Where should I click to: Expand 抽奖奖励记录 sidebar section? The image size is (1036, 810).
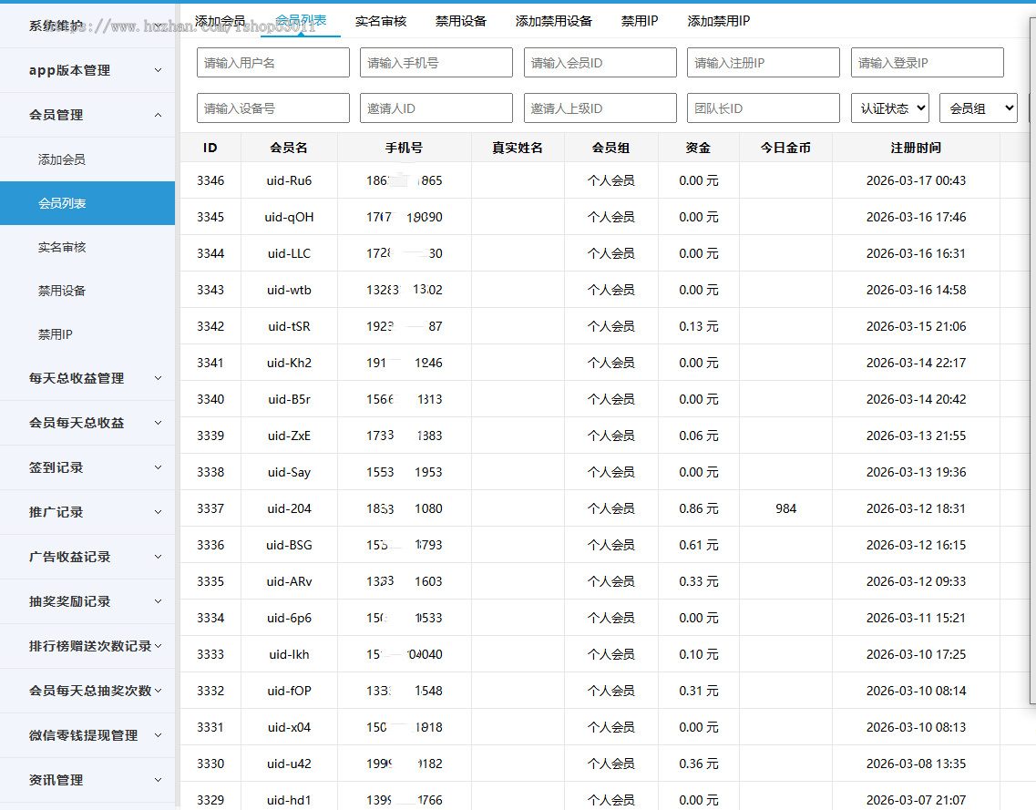[x=87, y=601]
